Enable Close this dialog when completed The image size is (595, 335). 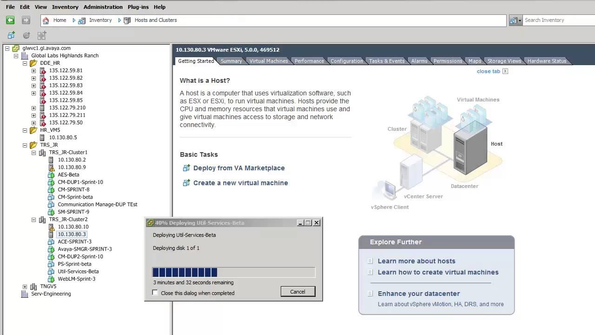click(155, 293)
